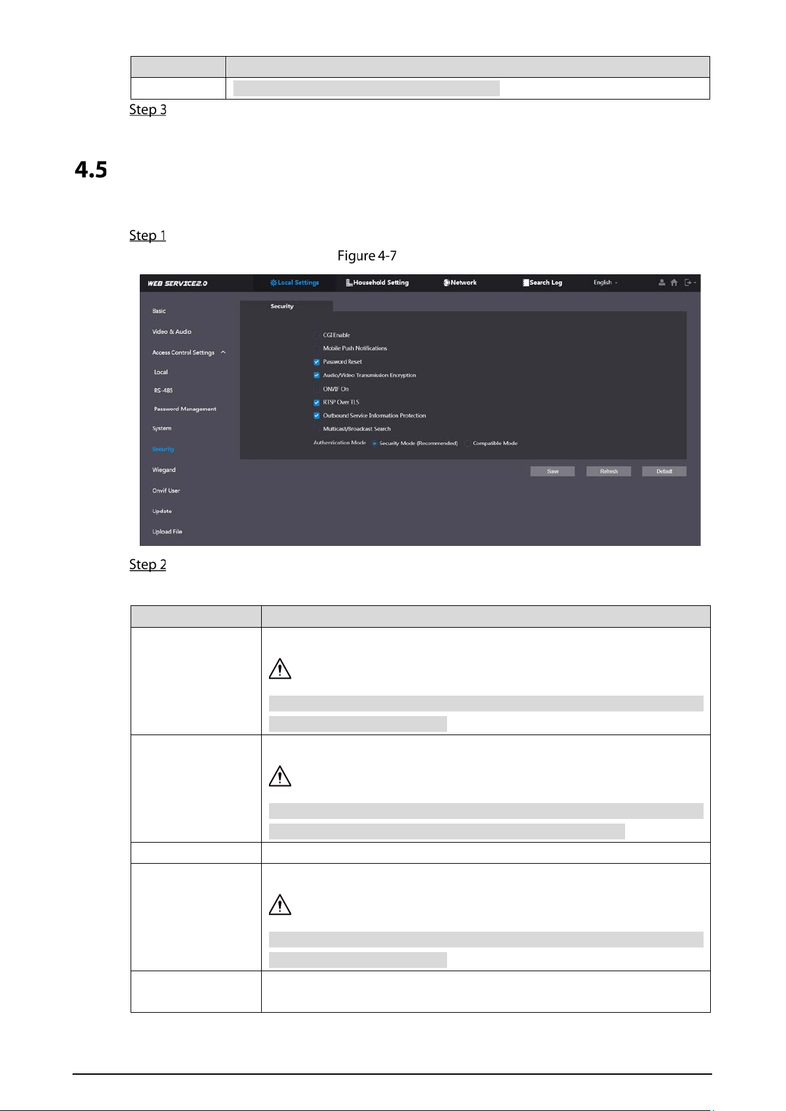Click the Step 1 heading
786x1111 pixels.
click(x=148, y=235)
